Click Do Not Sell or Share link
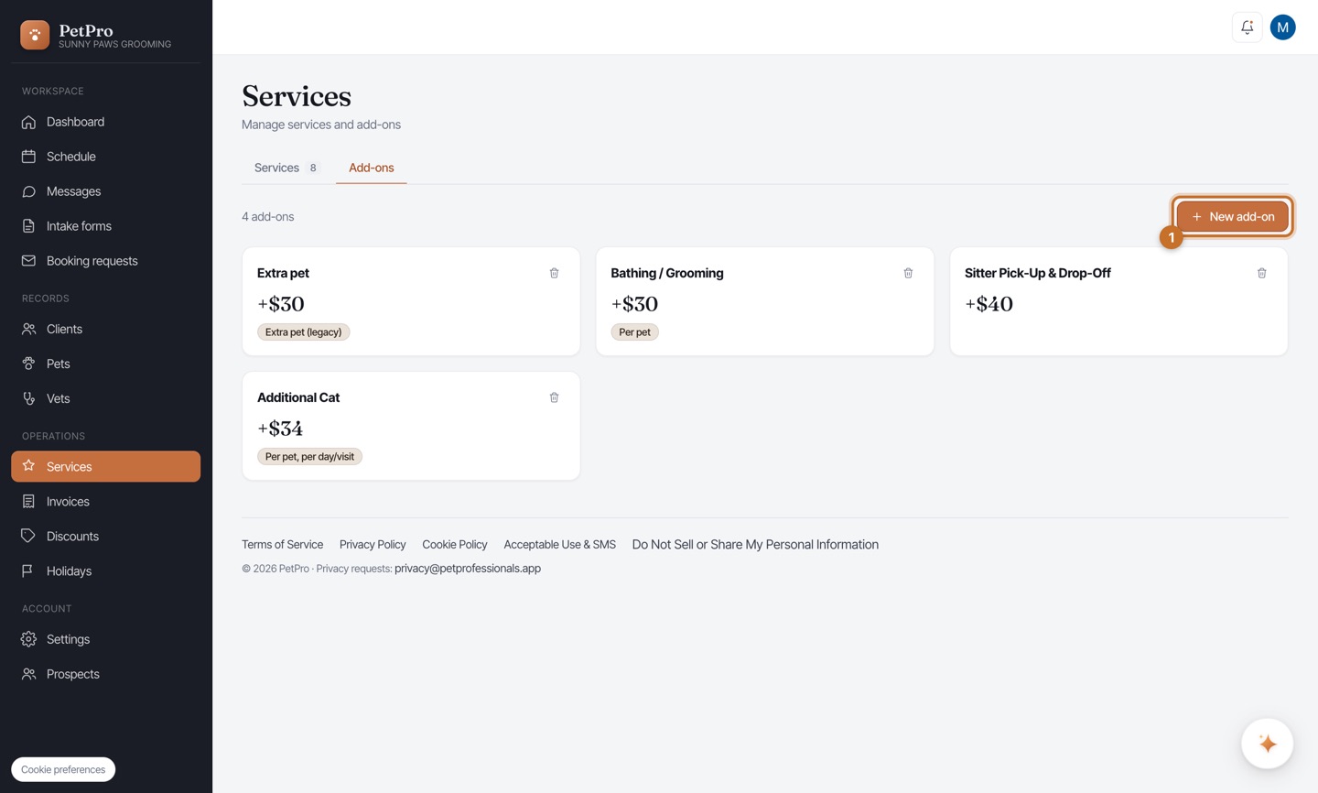 point(755,544)
